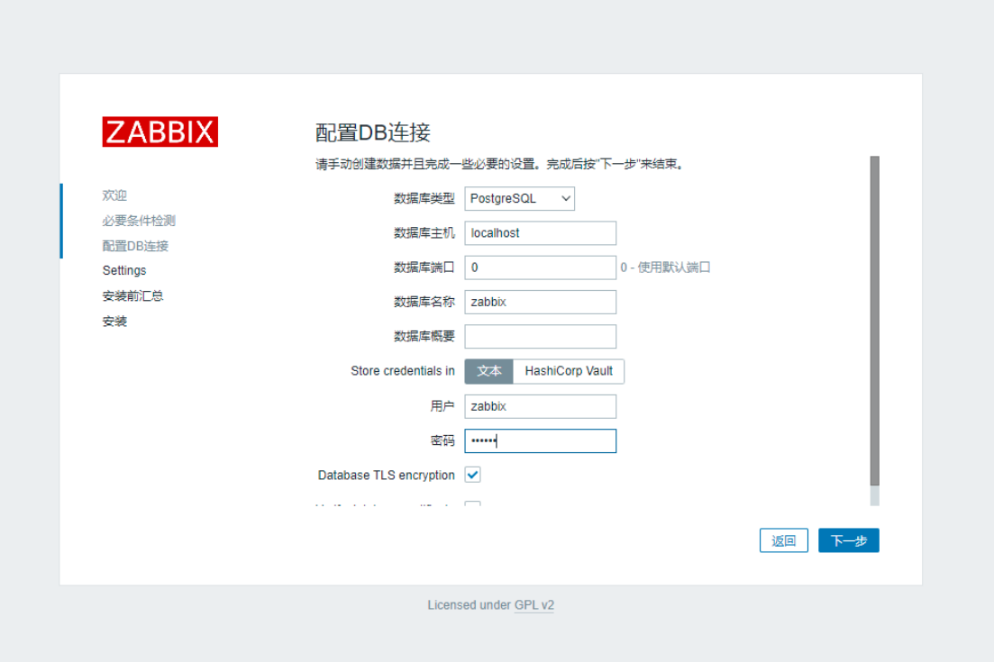Switch credential storage to HashiCorp Vault
The height and width of the screenshot is (662, 994).
pos(569,371)
